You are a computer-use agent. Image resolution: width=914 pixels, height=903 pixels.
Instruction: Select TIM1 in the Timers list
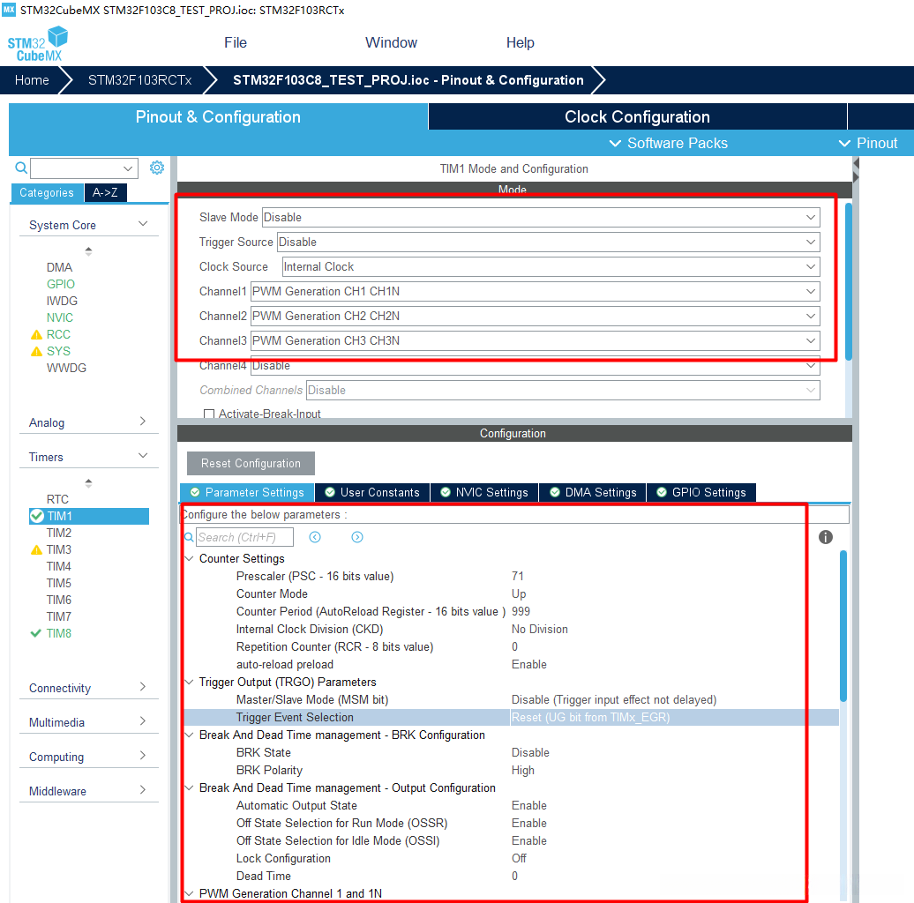89,516
